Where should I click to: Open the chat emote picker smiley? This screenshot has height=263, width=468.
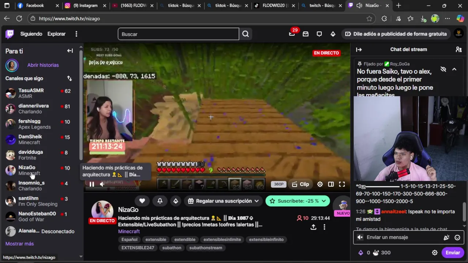[457, 237]
